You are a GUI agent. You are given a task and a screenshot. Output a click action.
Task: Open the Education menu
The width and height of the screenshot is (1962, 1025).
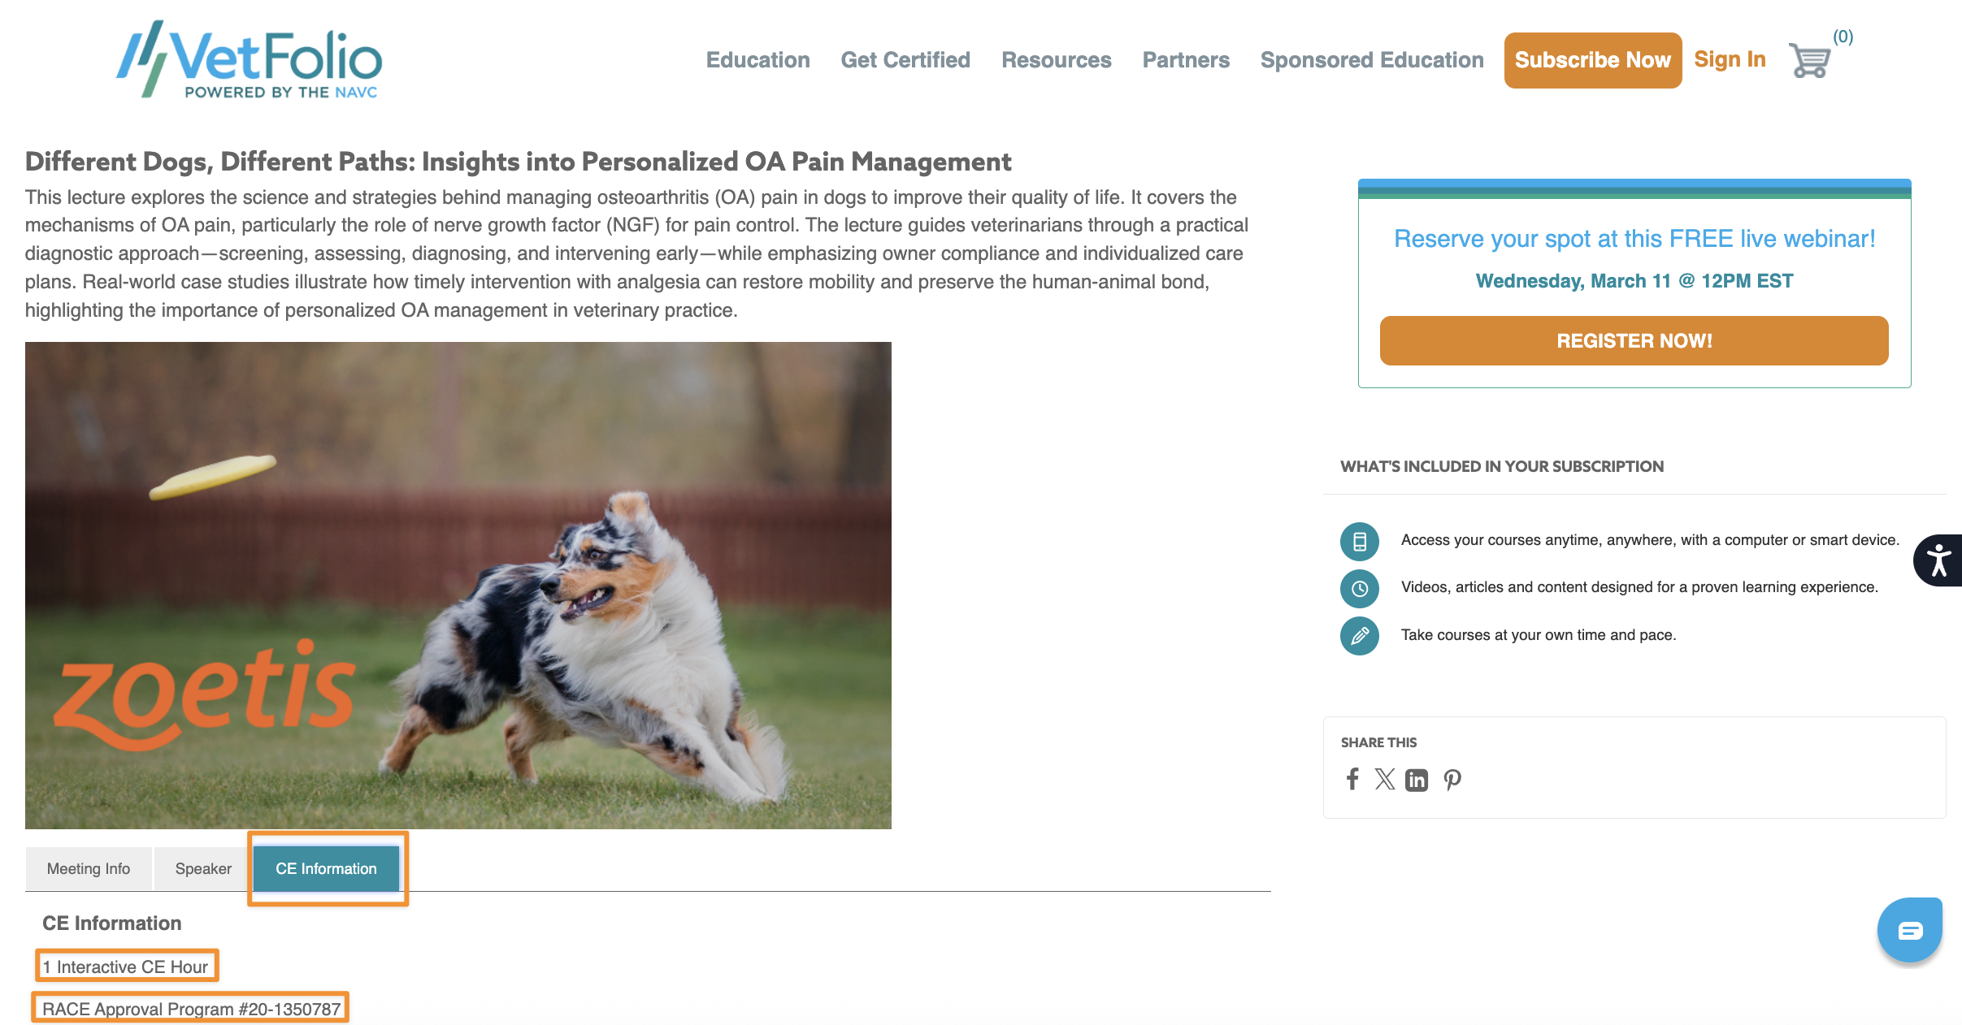[757, 60]
